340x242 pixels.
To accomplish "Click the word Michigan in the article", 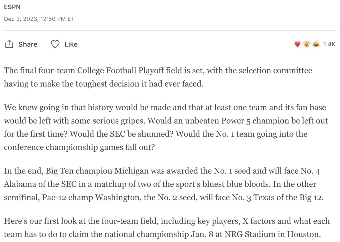I will click(131, 171).
